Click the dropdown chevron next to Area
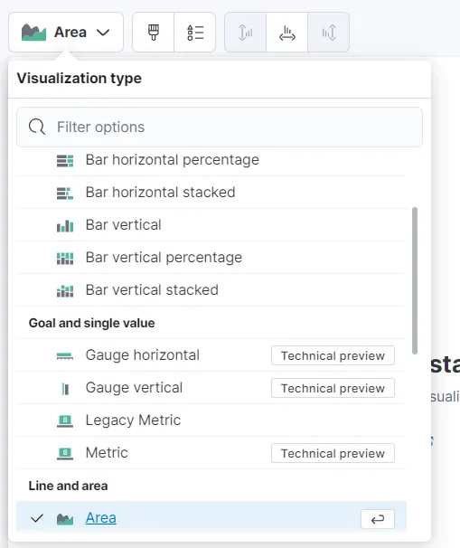The image size is (460, 548). pos(103,33)
